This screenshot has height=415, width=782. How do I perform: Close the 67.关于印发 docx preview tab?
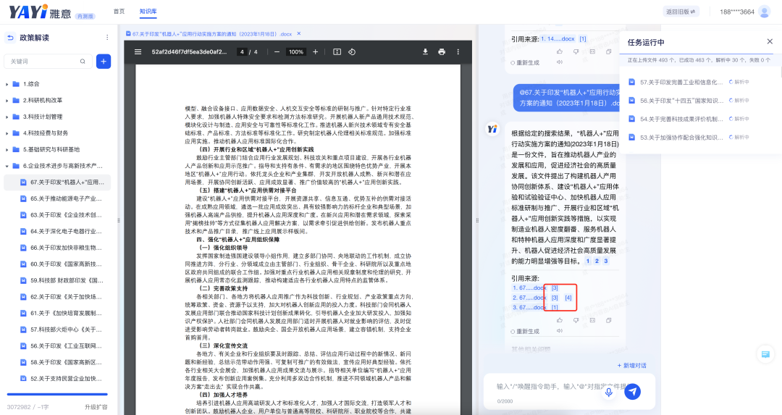click(x=299, y=33)
